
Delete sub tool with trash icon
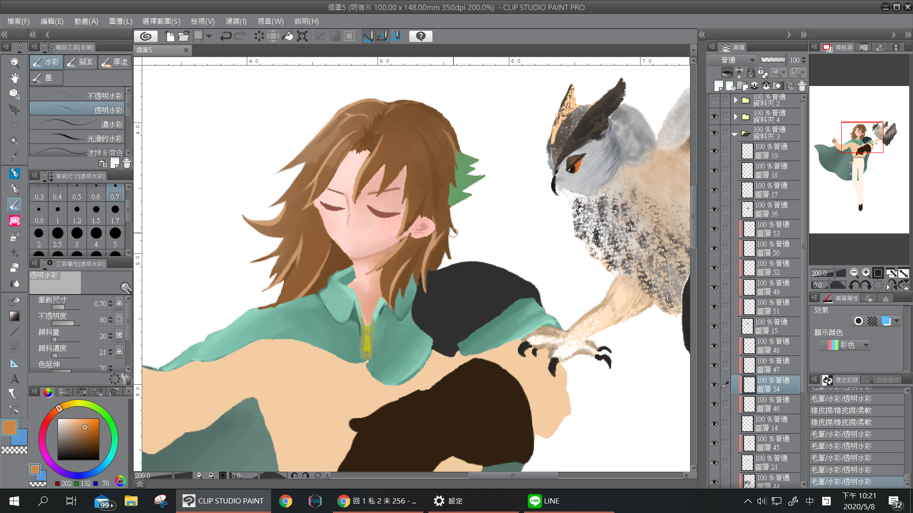click(x=126, y=163)
